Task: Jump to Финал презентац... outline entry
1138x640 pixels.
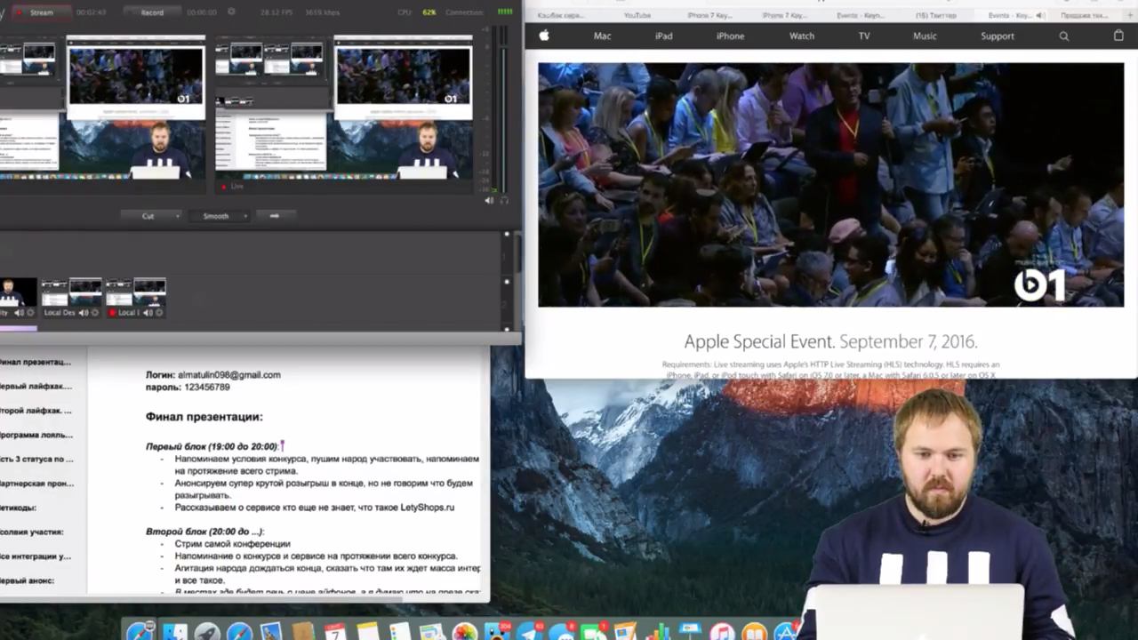Action: click(36, 362)
